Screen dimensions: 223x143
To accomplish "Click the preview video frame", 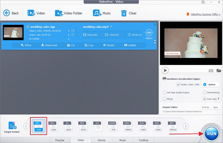I will [x=191, y=43].
